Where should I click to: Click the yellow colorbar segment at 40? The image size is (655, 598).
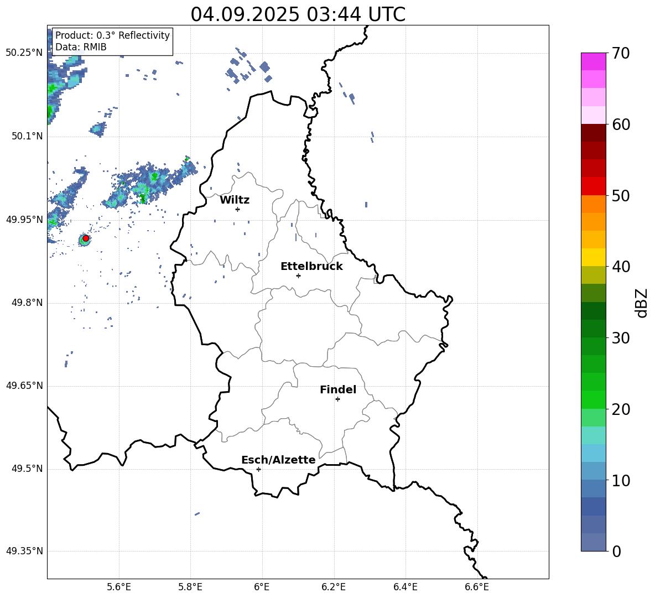coord(593,257)
